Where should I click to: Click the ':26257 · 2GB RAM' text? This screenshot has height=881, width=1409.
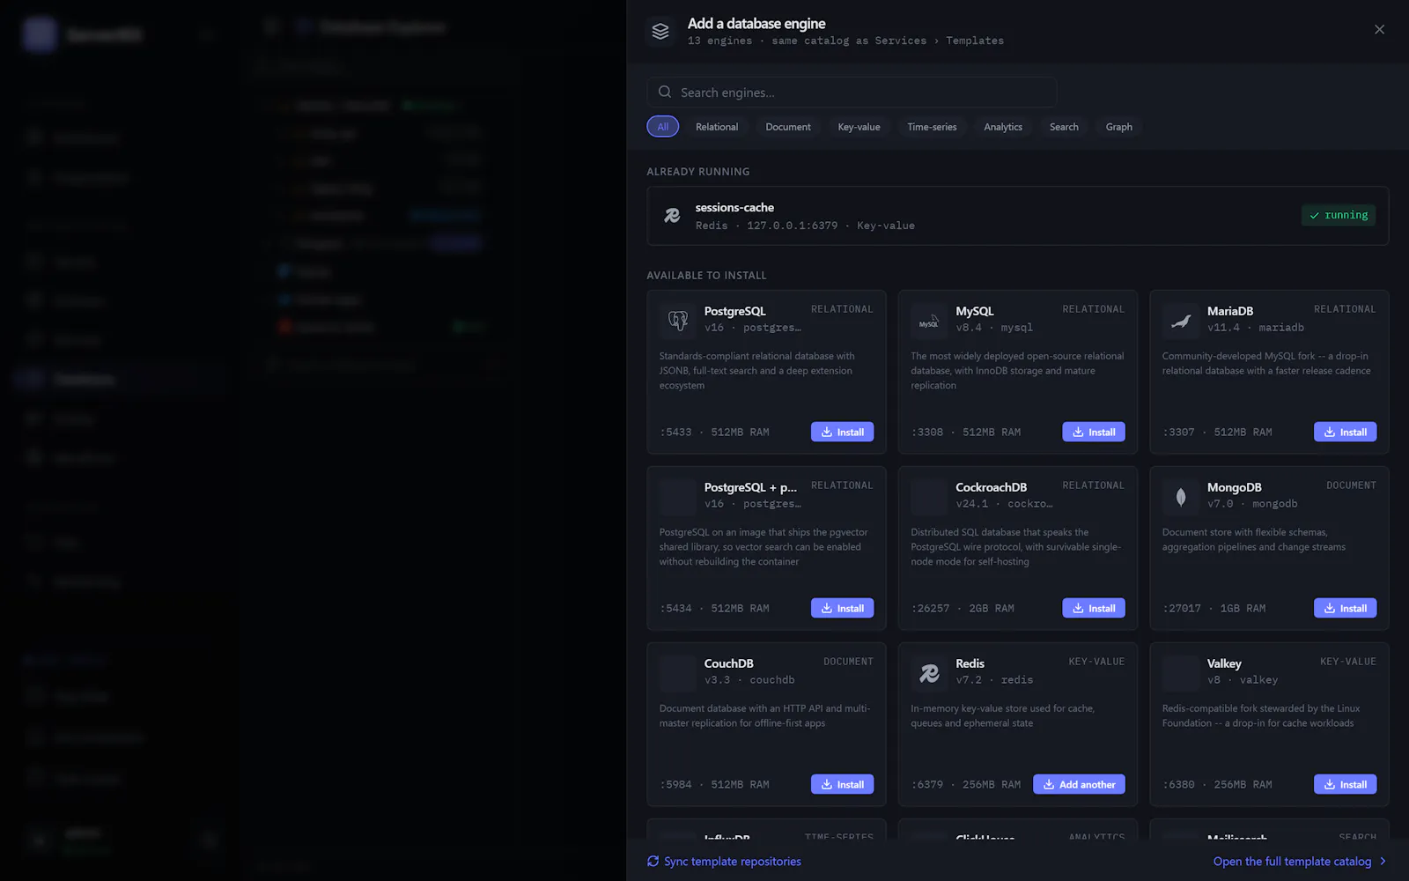[x=963, y=609]
